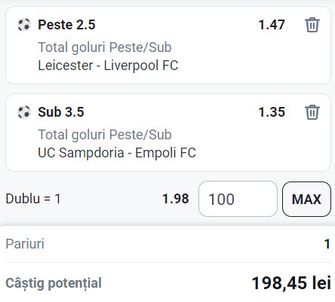Click the football icon beside Sub 3.5
Viewport: 335px width, 302px height.
pyautogui.click(x=24, y=112)
